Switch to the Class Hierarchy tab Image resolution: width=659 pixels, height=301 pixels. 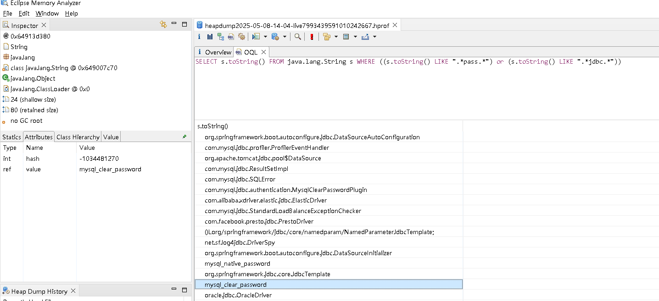pyautogui.click(x=78, y=137)
